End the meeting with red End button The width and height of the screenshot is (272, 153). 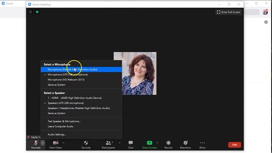coord(235,144)
